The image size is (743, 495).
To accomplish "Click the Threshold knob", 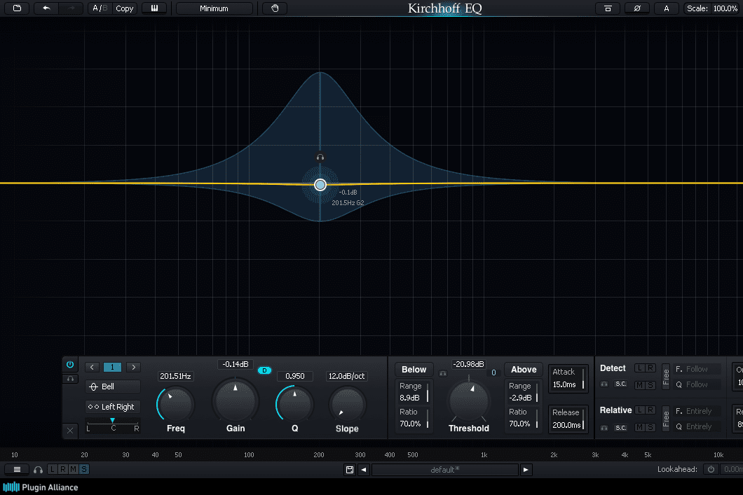I will pos(469,401).
